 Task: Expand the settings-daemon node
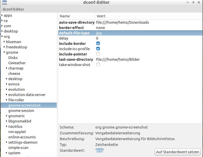[7, 142]
